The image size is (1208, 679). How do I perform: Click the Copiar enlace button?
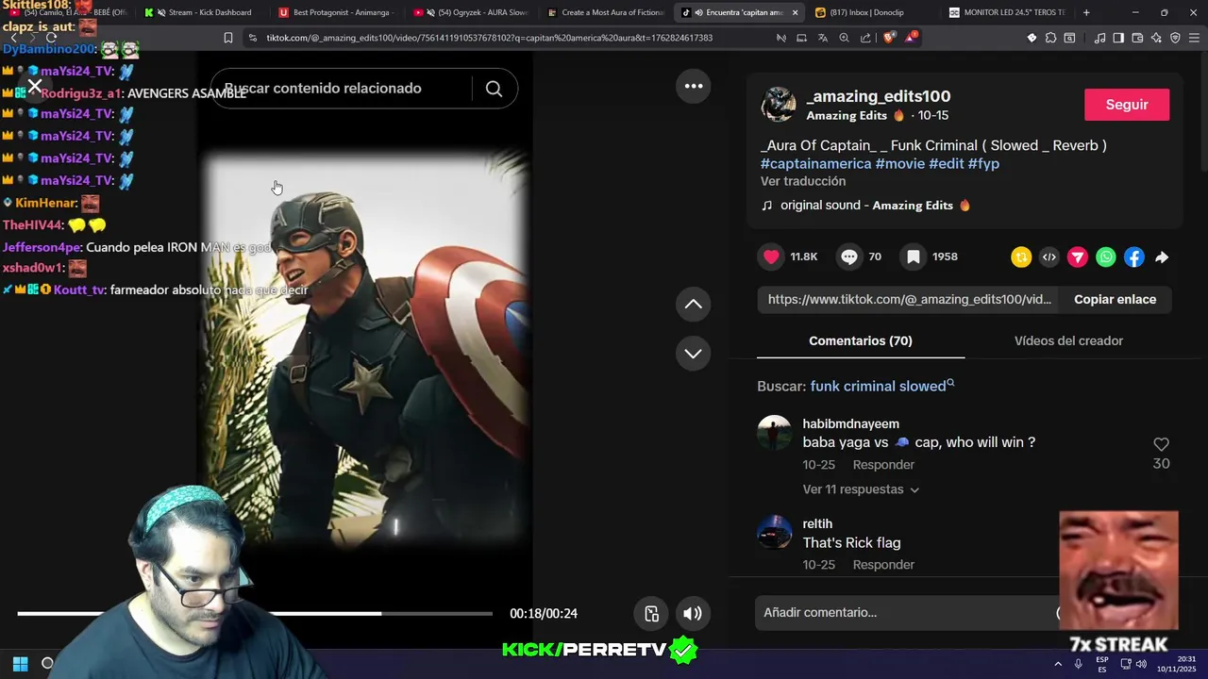click(1115, 299)
